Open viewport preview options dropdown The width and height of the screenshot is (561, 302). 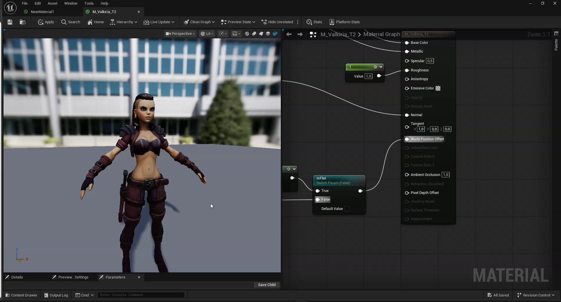point(236,34)
